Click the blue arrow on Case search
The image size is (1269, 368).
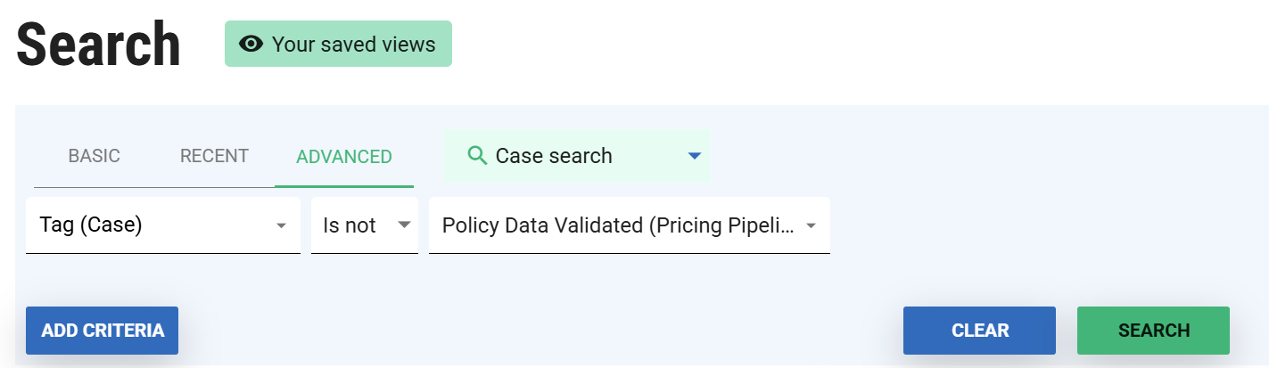coord(695,156)
